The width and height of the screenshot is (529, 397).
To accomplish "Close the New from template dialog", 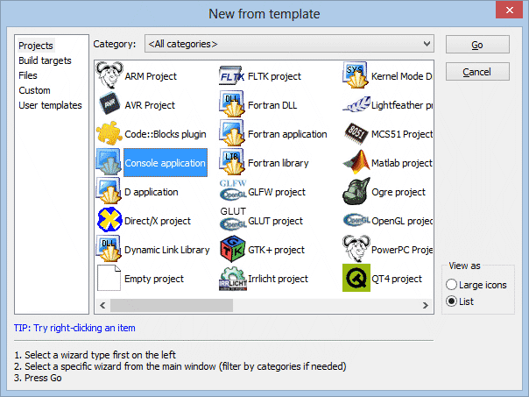I will pyautogui.click(x=510, y=13).
